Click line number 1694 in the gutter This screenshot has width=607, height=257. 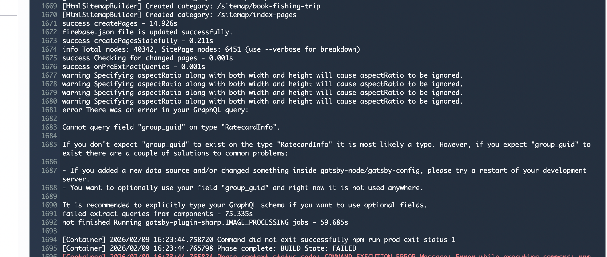(49, 240)
